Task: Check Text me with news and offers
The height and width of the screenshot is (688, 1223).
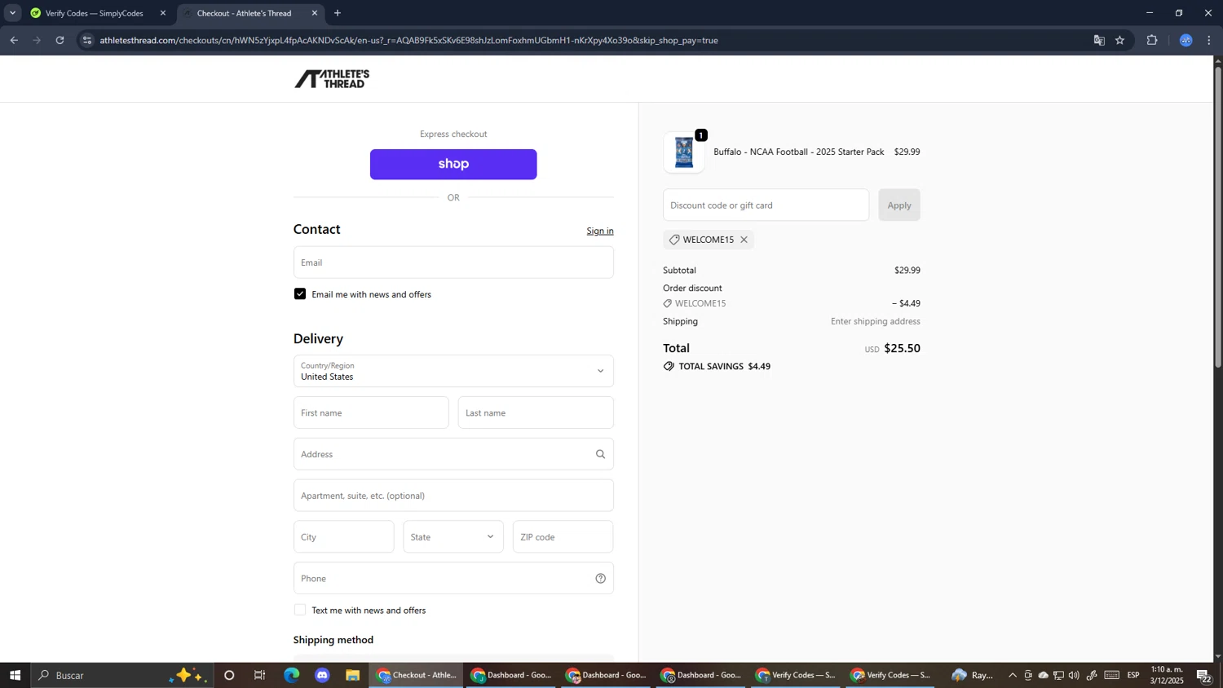Action: 300,610
